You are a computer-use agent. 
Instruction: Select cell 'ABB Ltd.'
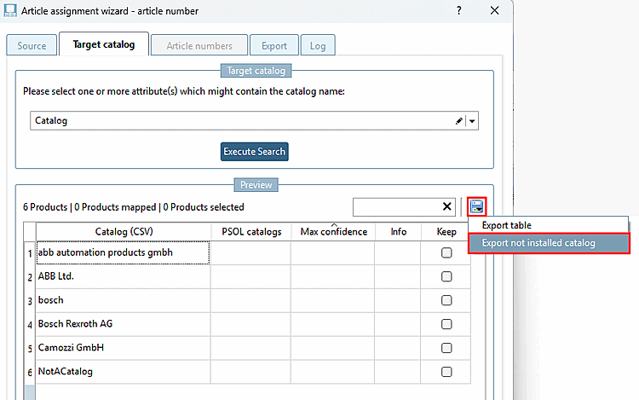click(123, 276)
